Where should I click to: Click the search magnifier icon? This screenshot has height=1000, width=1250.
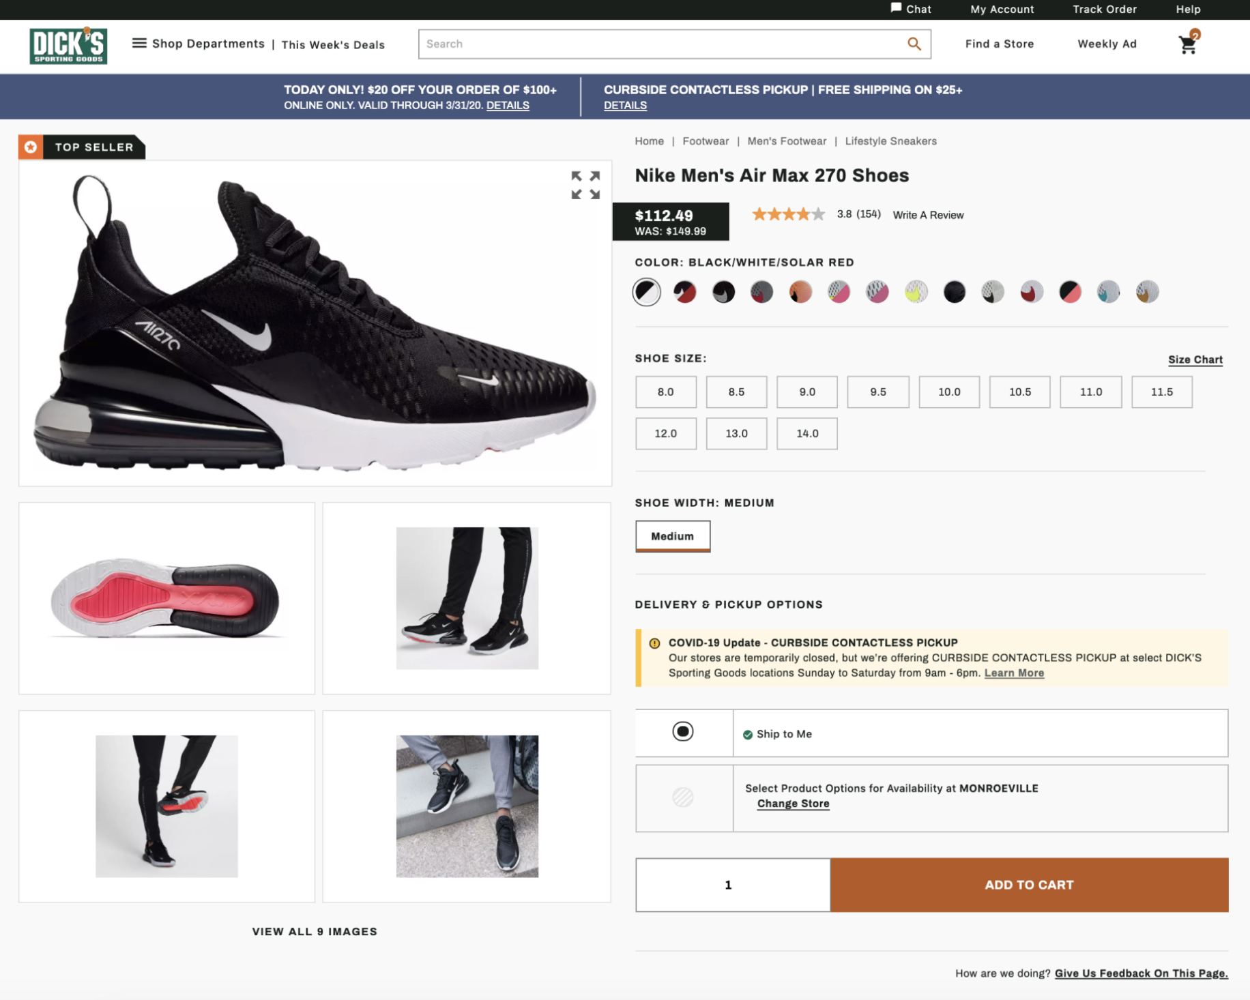(914, 44)
